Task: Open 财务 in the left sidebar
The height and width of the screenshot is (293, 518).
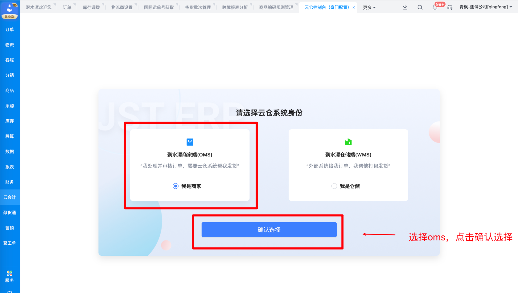Action: (10, 182)
